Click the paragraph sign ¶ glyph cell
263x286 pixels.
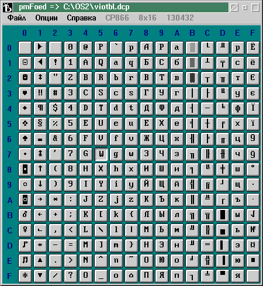point(40,108)
